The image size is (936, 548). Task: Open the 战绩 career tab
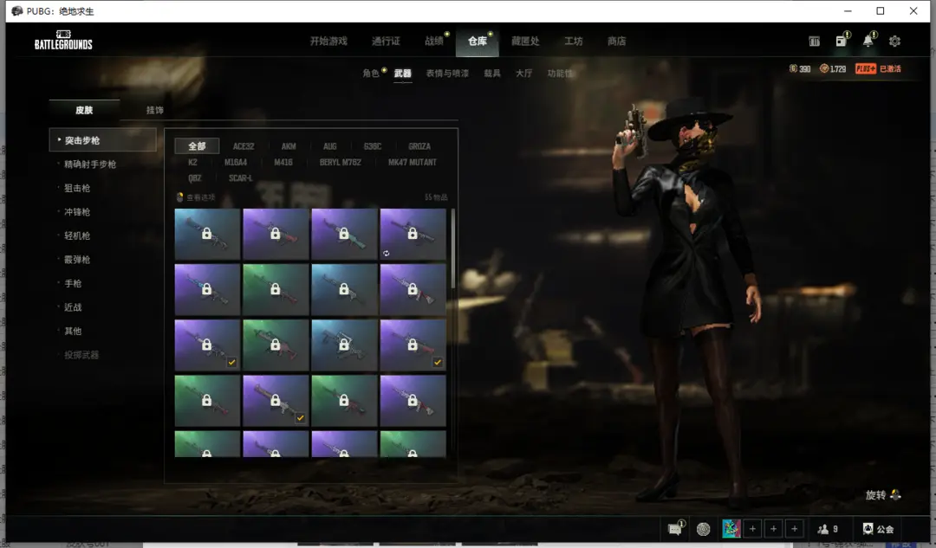434,42
